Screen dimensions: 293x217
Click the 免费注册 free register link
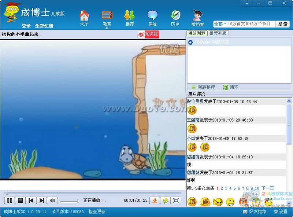[44, 26]
